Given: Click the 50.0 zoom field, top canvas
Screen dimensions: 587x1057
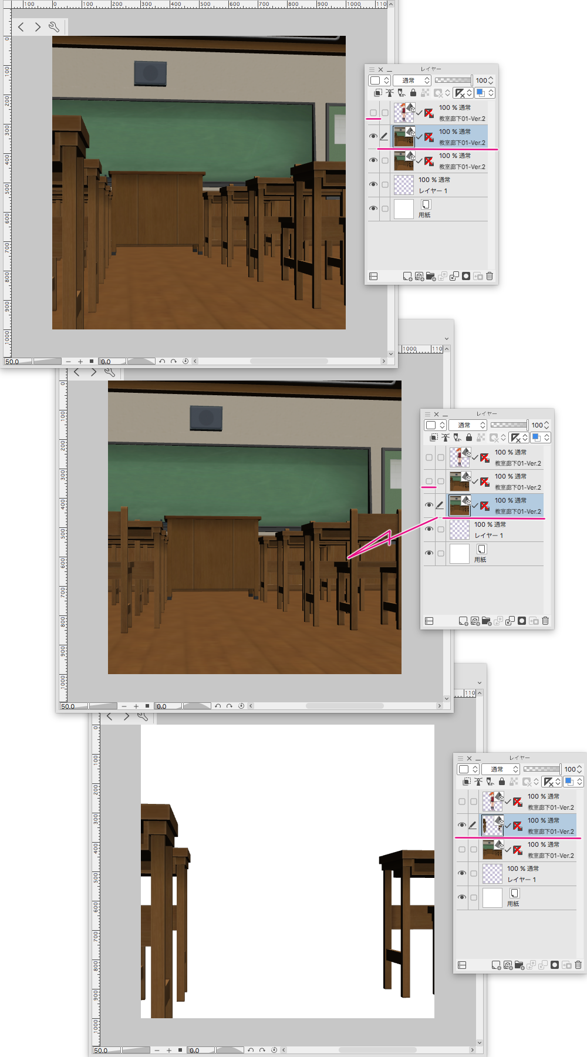Looking at the screenshot, I should coord(18,362).
